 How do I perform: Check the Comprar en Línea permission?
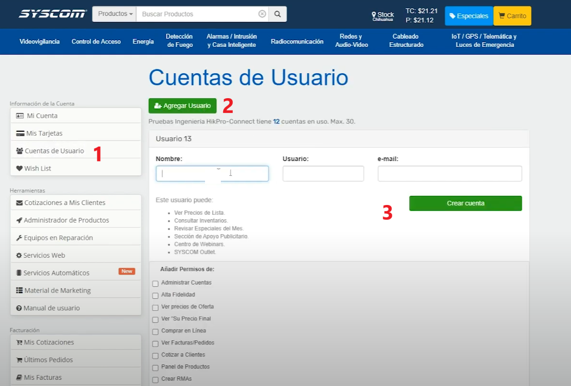click(x=156, y=331)
